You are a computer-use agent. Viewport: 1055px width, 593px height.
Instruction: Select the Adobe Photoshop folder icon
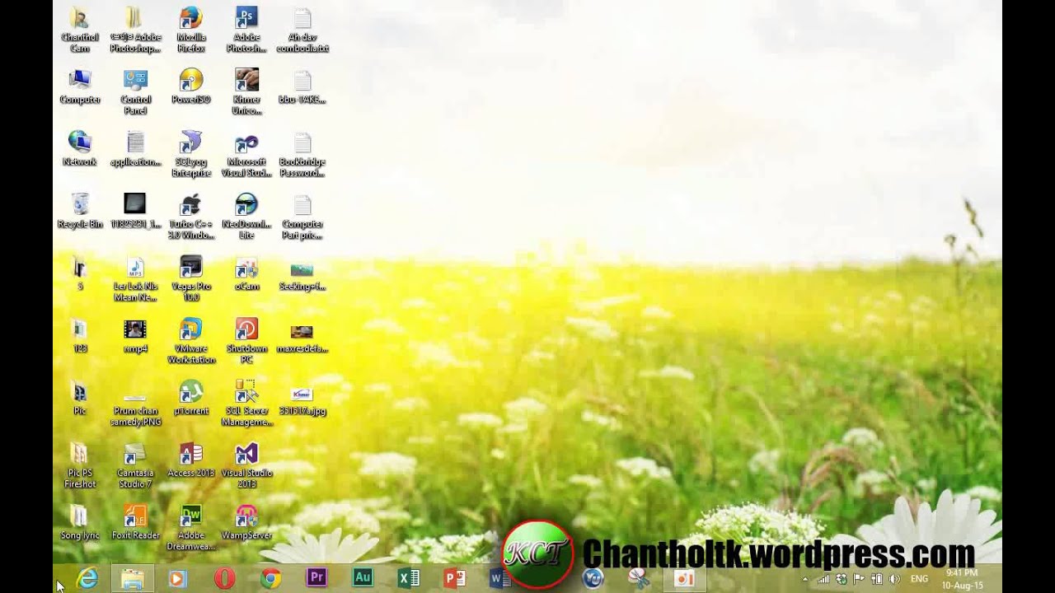point(135,30)
